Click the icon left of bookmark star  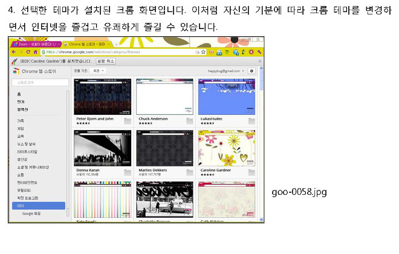(197, 52)
